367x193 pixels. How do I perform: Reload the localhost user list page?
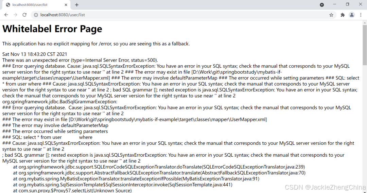pyautogui.click(x=24, y=15)
